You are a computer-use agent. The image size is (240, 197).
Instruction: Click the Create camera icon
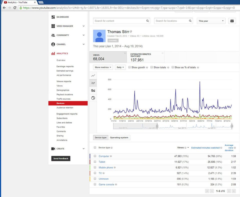(53, 149)
